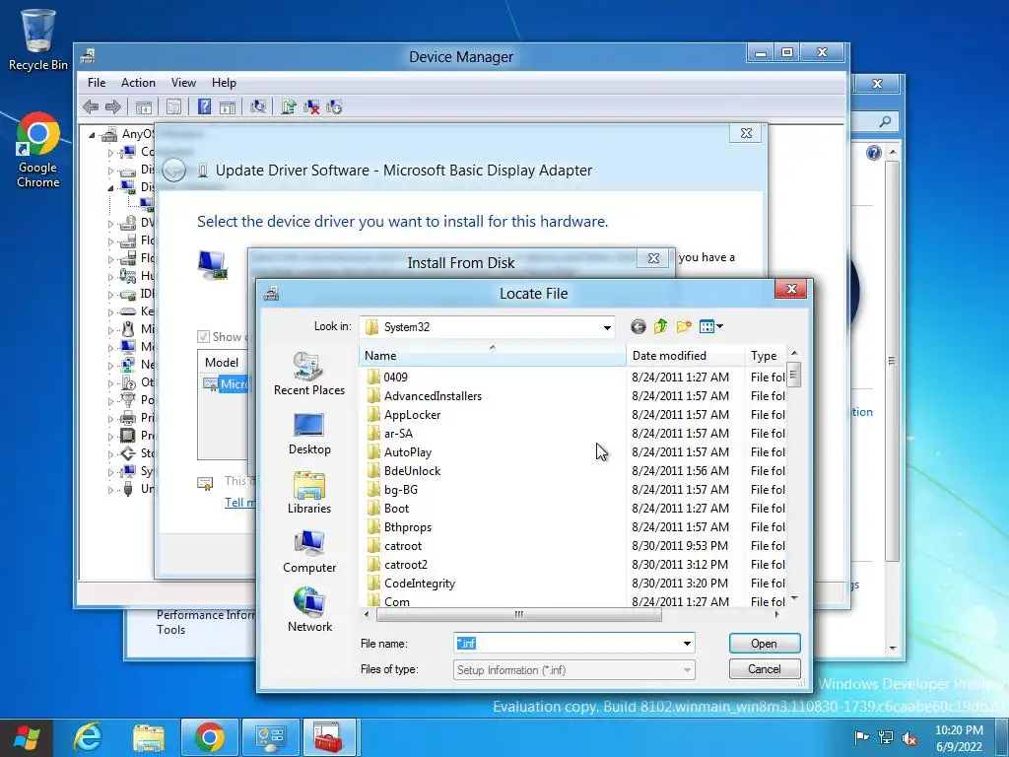This screenshot has width=1009, height=757.
Task: Open the File menu in Device Manager
Action: [97, 83]
